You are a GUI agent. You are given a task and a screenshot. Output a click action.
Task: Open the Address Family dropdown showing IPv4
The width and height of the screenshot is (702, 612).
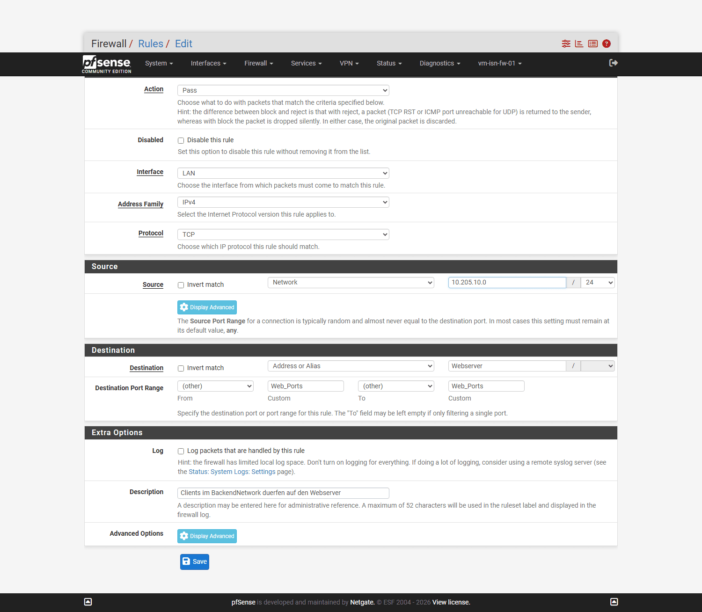tap(283, 202)
